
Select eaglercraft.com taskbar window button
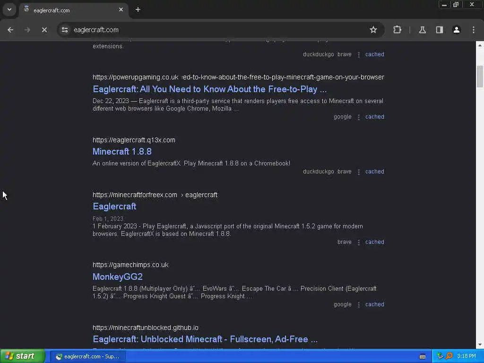[87, 356]
